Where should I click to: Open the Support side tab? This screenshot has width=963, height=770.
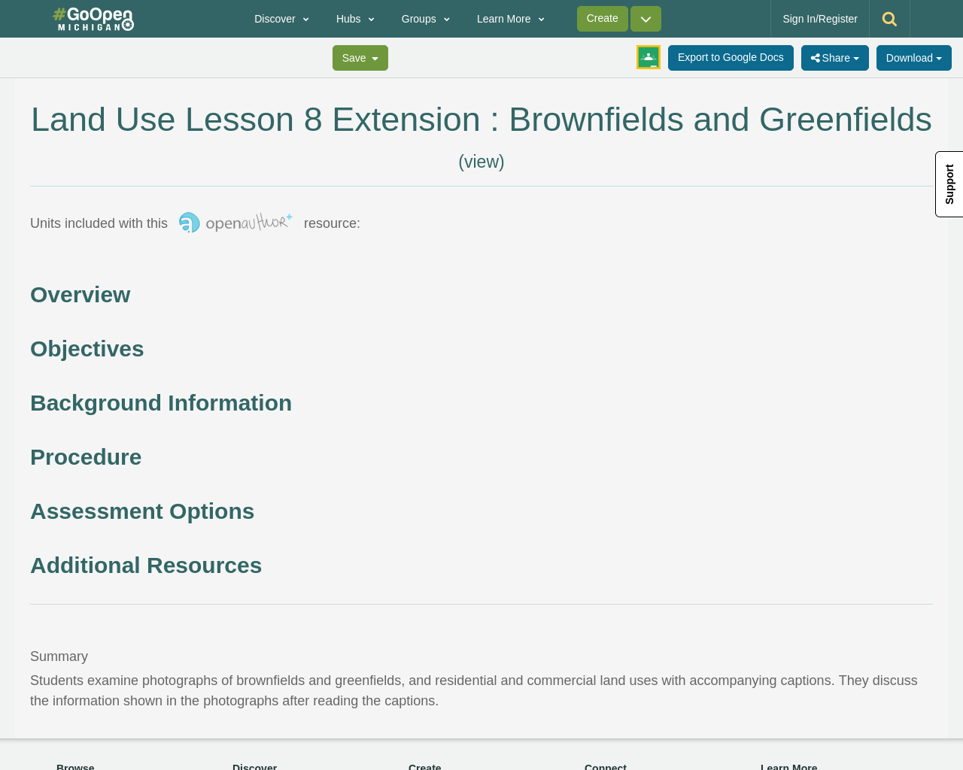pyautogui.click(x=948, y=184)
